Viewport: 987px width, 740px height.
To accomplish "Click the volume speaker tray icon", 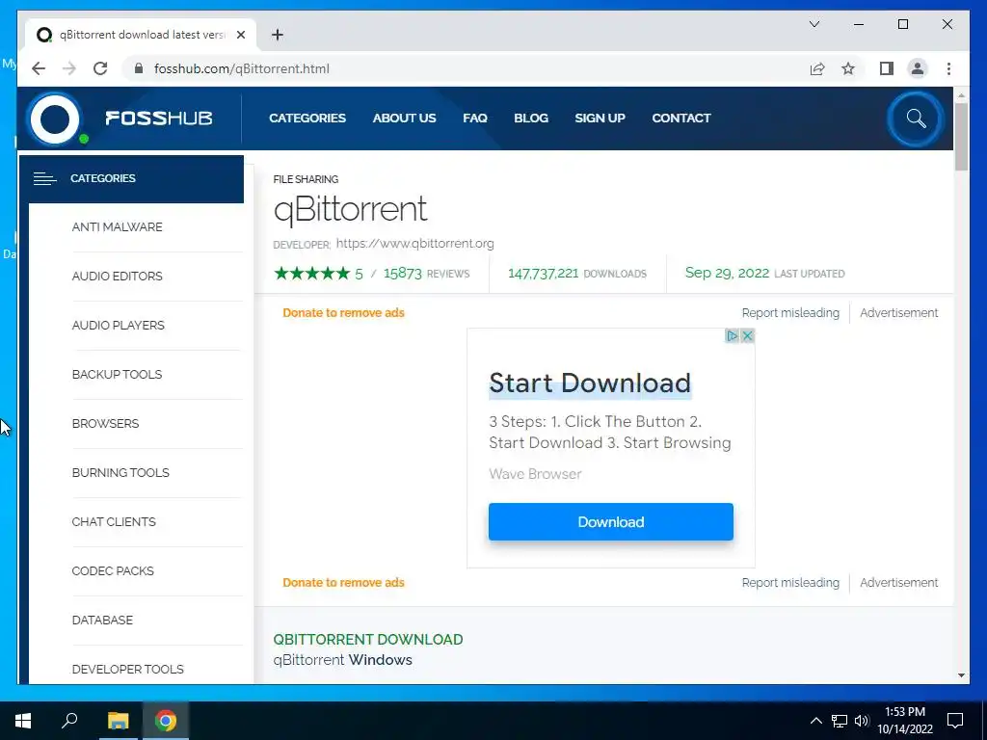I will coord(862,721).
